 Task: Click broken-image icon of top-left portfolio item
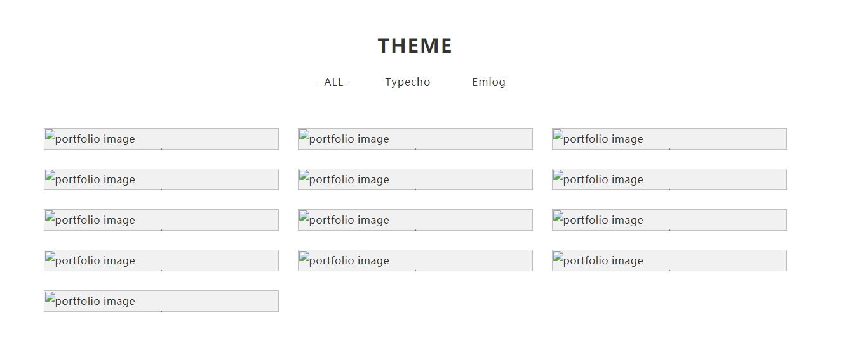(50, 135)
